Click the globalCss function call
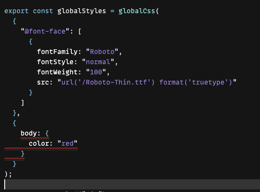Viewport: 260px width, 192px height. pos(137,11)
